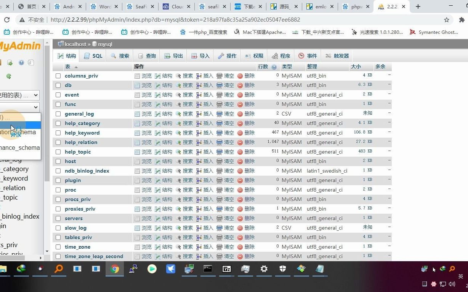The height and width of the screenshot is (292, 468).
Task: Drop the plugin table
Action: click(246, 180)
